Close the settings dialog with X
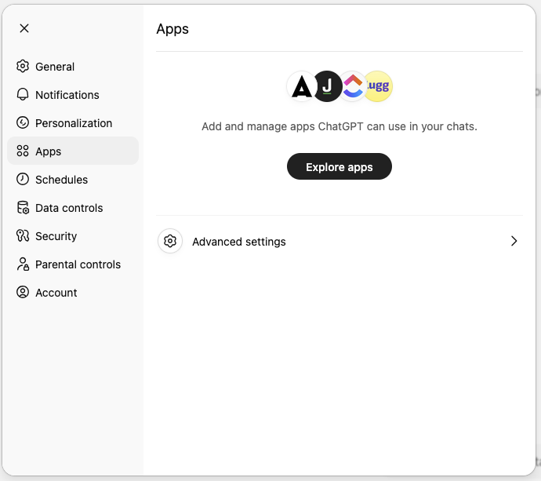Viewport: 541px width, 481px height. coord(24,28)
